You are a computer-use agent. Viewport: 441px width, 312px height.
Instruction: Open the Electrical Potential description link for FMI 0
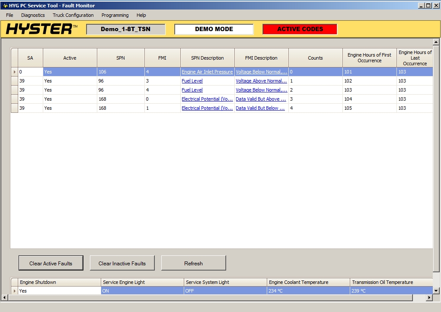[207, 99]
